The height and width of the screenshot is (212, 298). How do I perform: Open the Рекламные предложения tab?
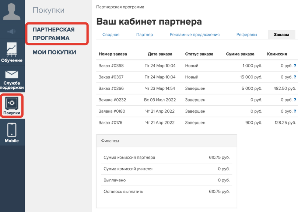point(194,35)
